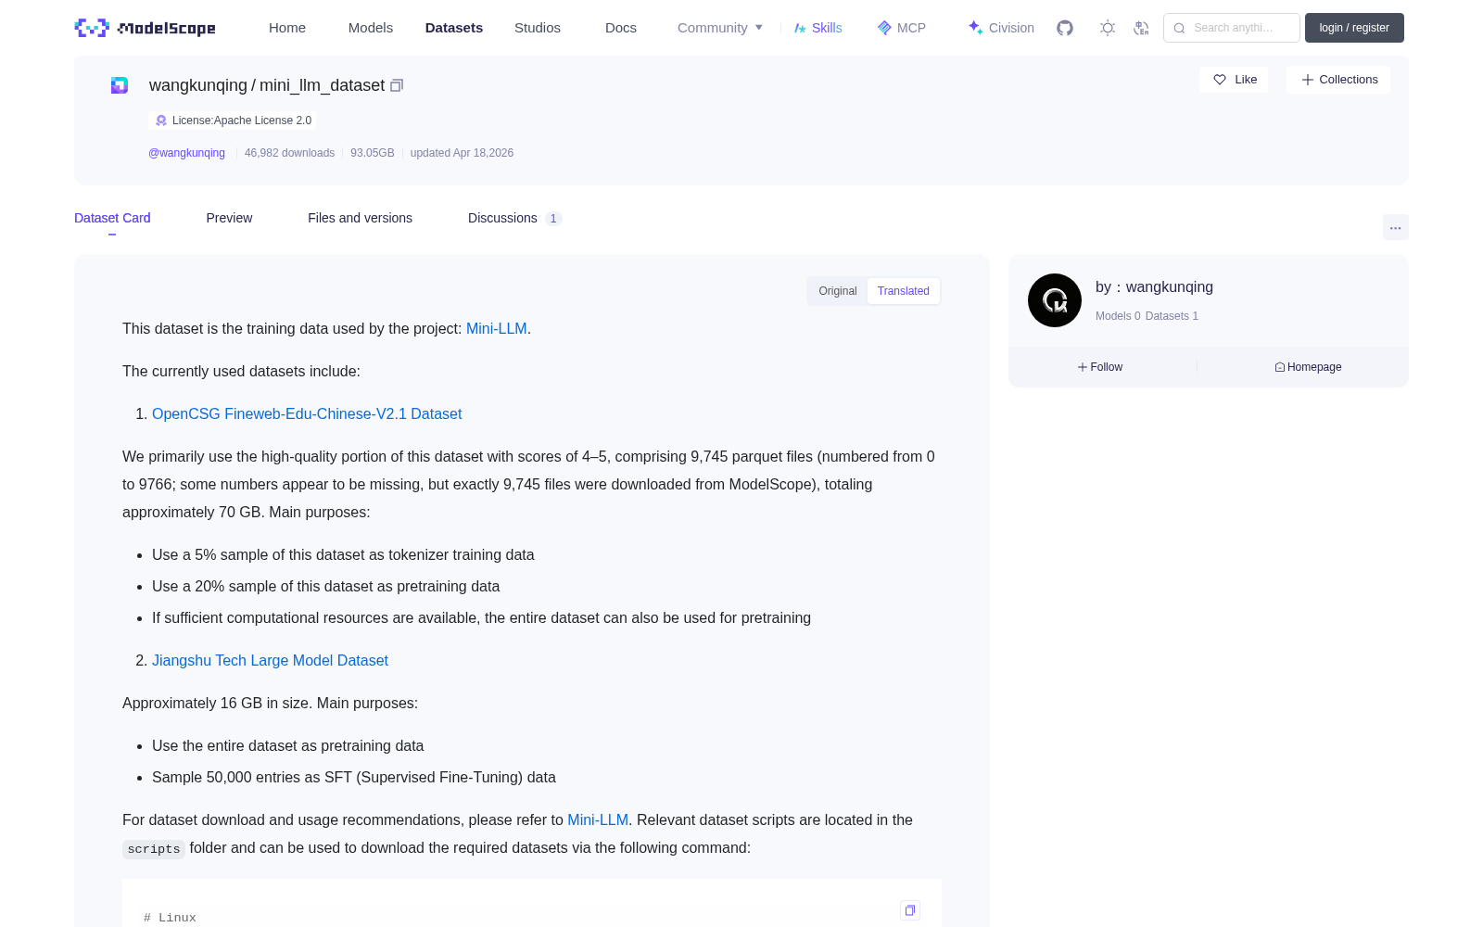Click the 93.05GB size label
The height and width of the screenshot is (927, 1483).
pyautogui.click(x=373, y=153)
